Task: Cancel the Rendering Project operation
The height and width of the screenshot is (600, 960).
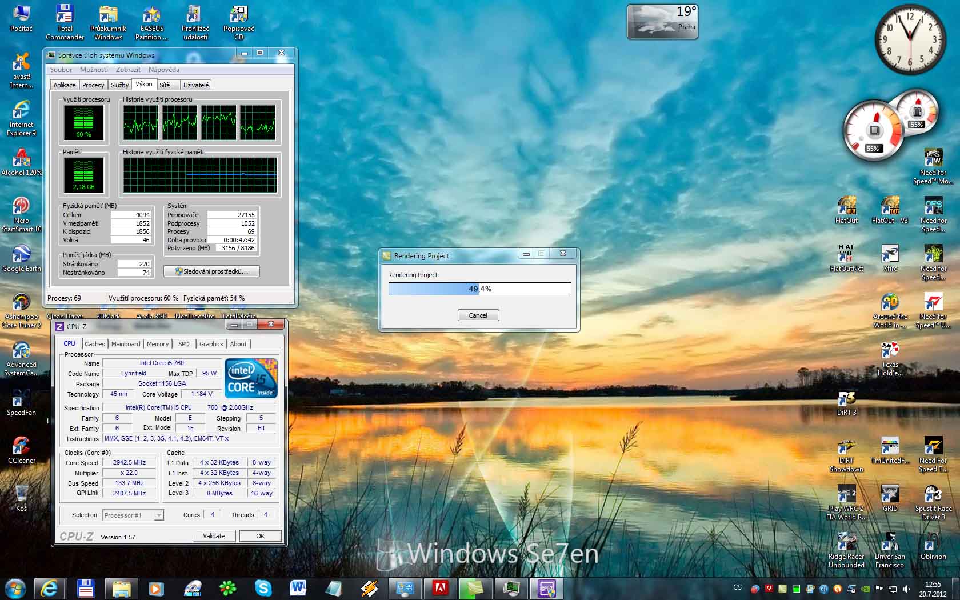Action: pyautogui.click(x=478, y=315)
